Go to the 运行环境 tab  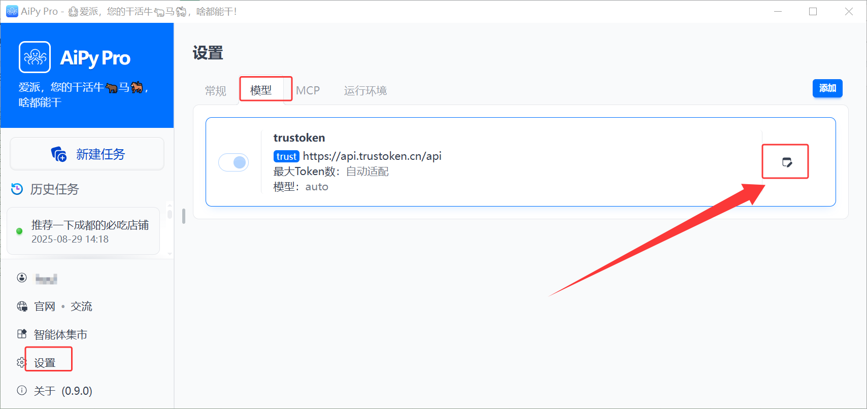[x=365, y=91]
